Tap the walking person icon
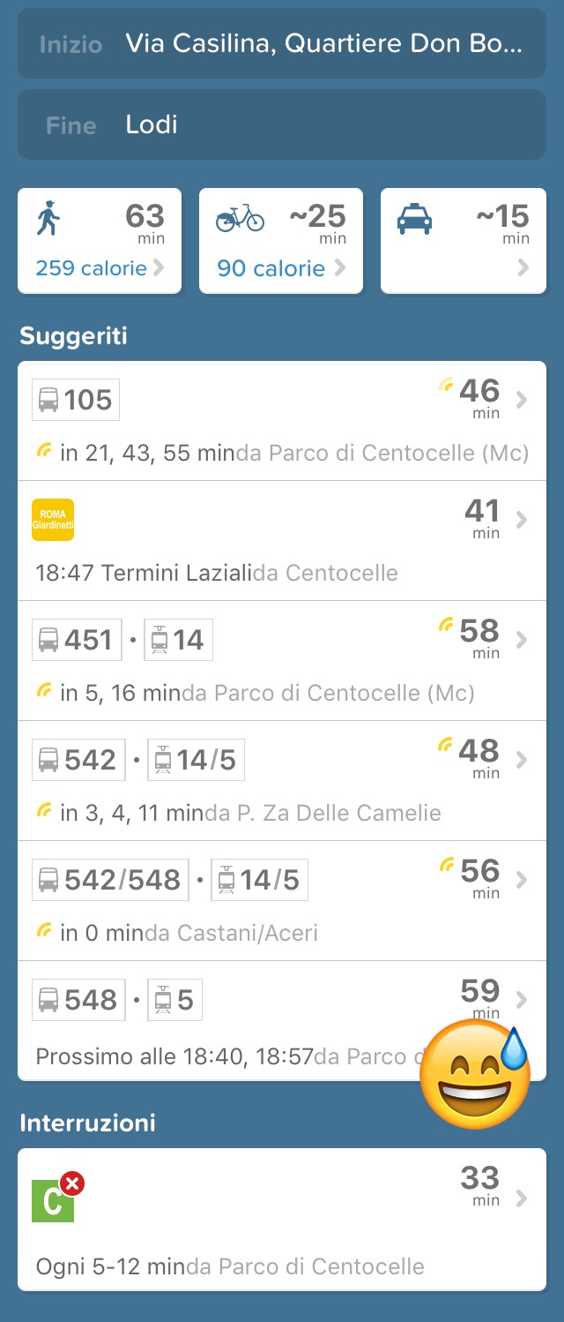 (48, 218)
